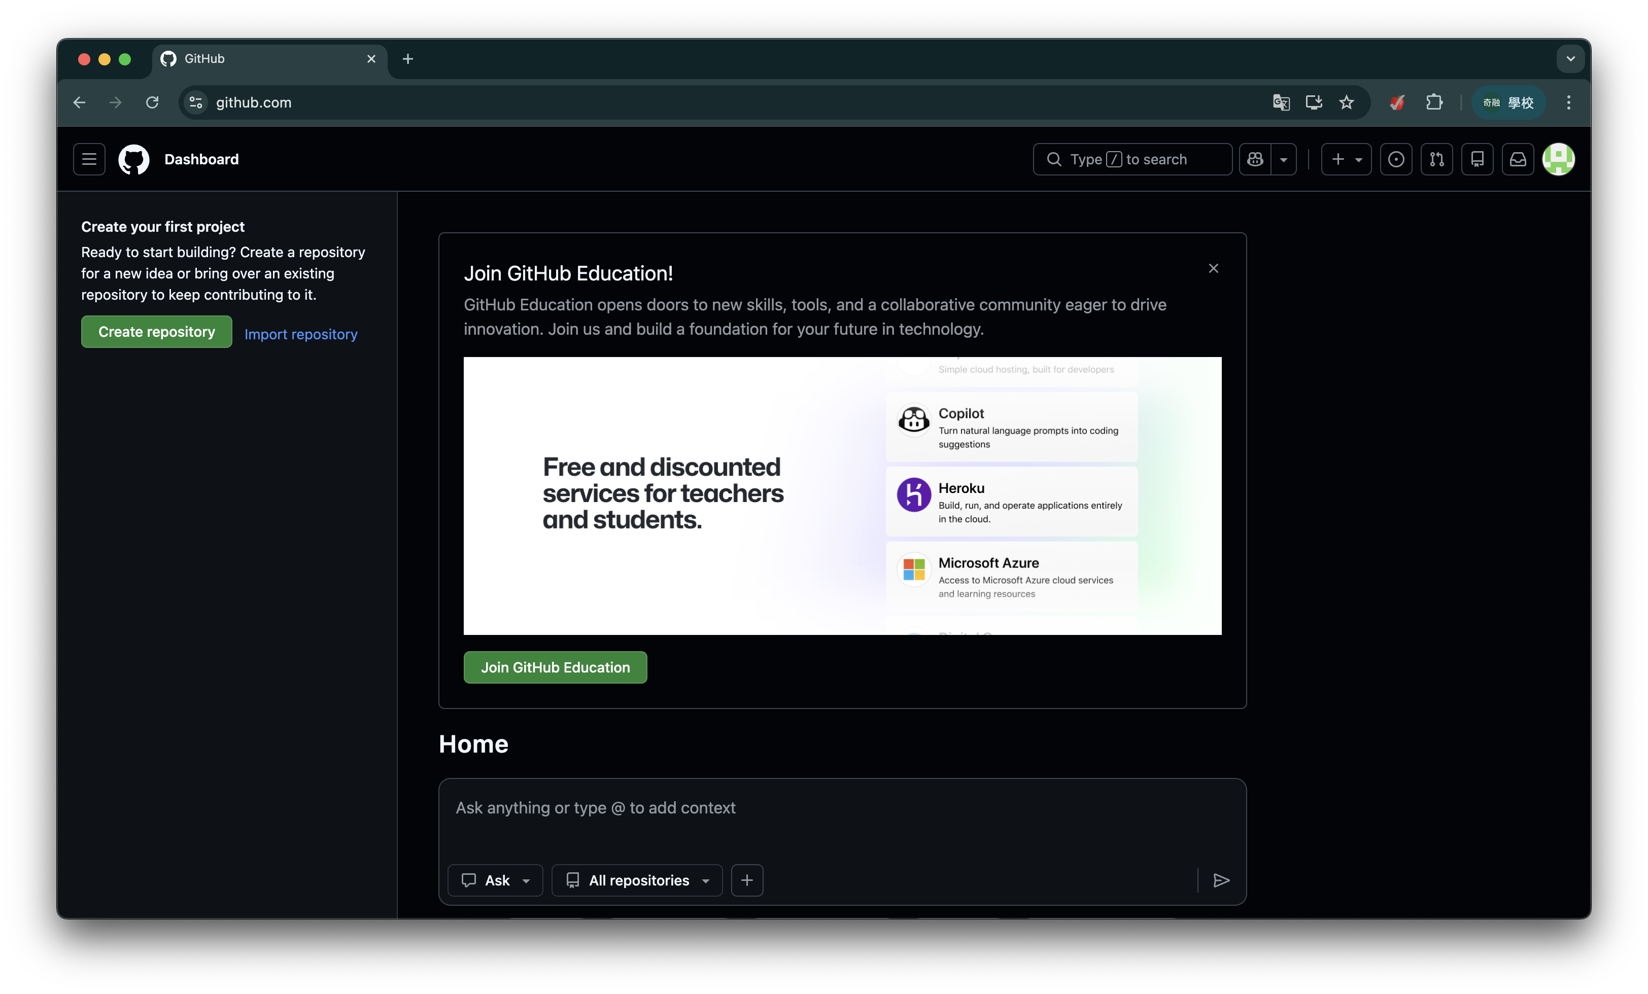Click Create your first project heading
The height and width of the screenshot is (994, 1648).
162,227
